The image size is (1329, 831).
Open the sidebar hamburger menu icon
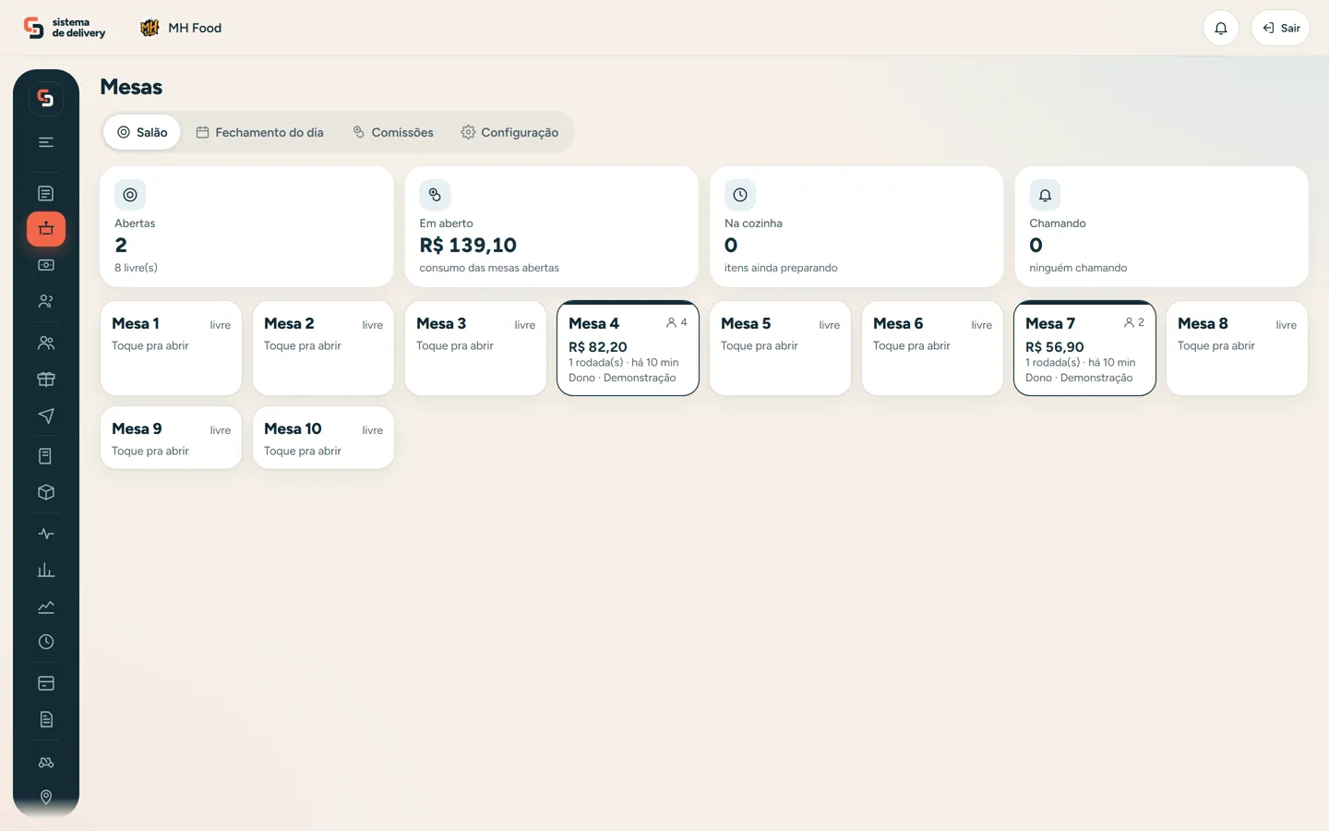click(x=46, y=142)
